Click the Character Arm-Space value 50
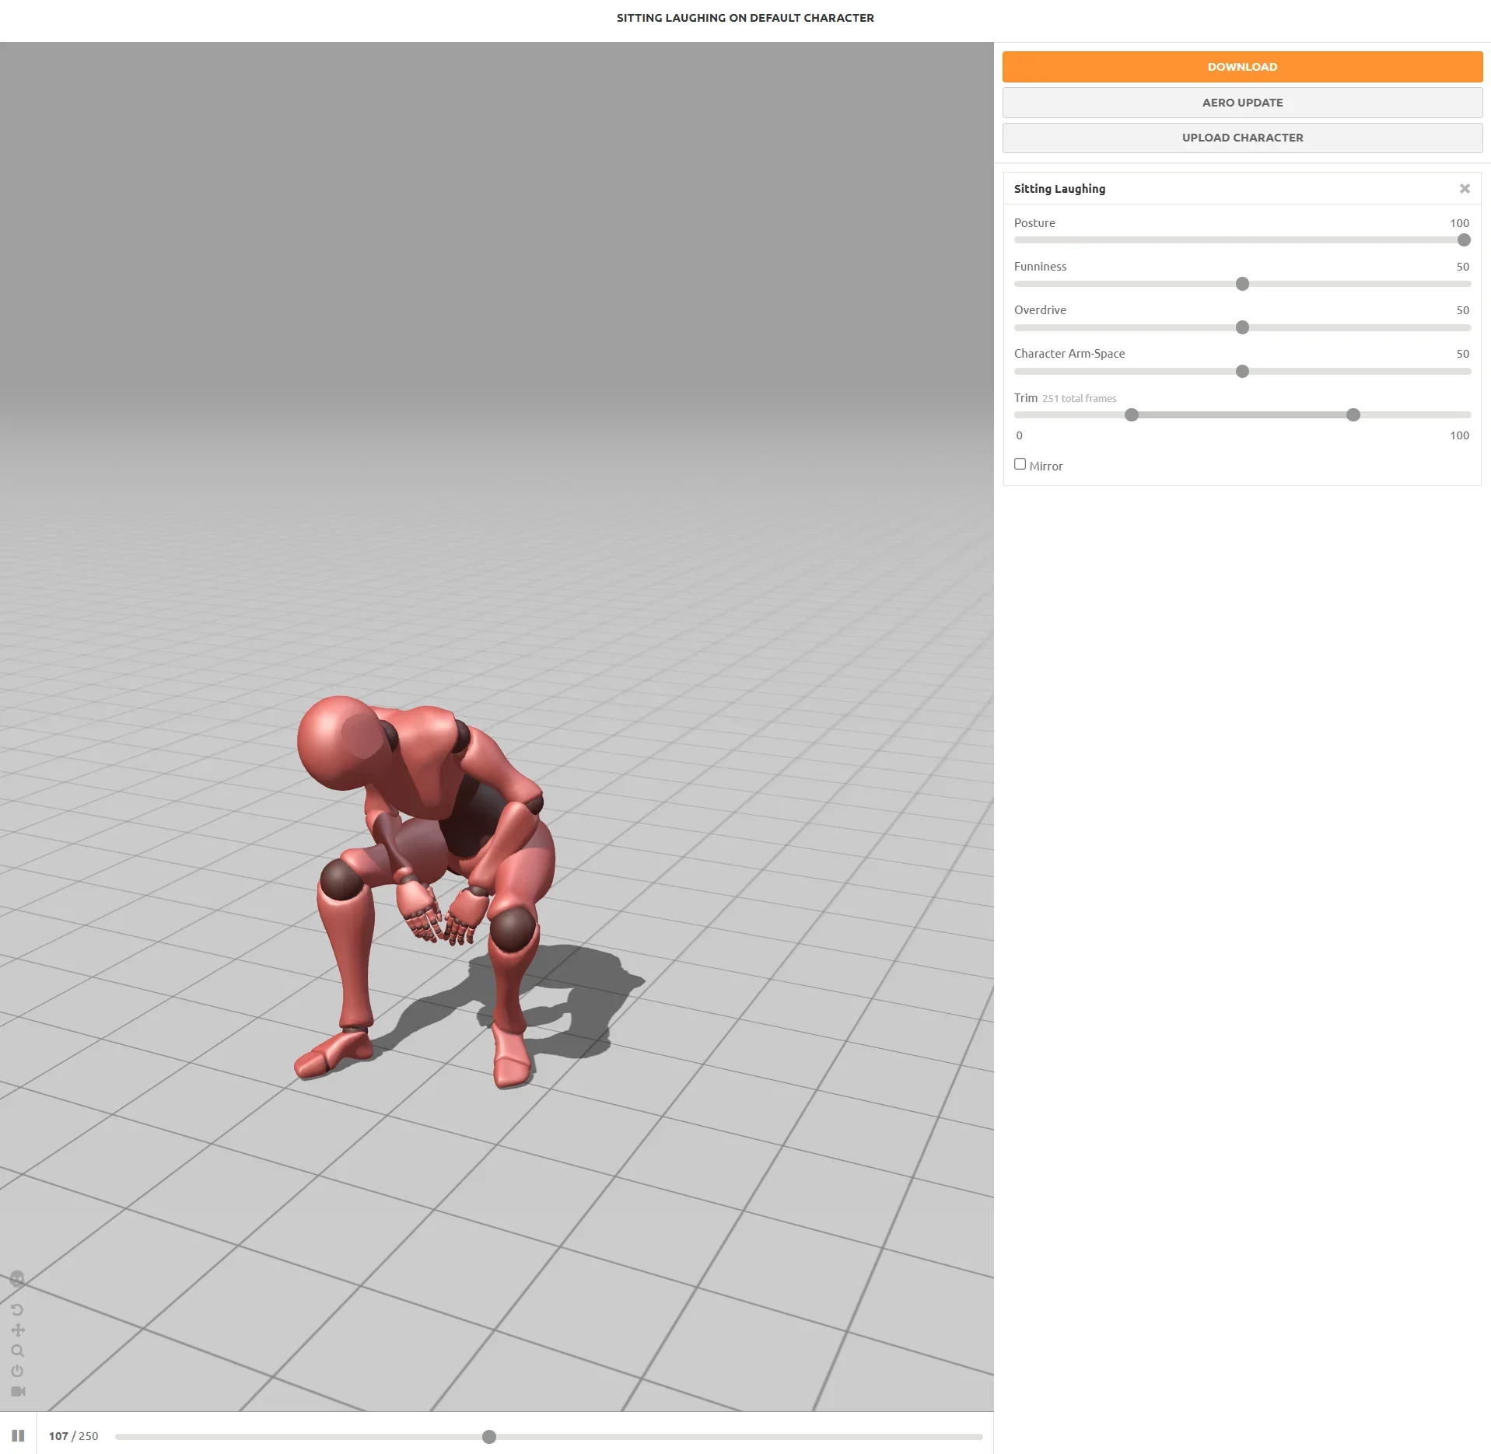Viewport: 1491px width, 1454px height. click(x=1463, y=354)
